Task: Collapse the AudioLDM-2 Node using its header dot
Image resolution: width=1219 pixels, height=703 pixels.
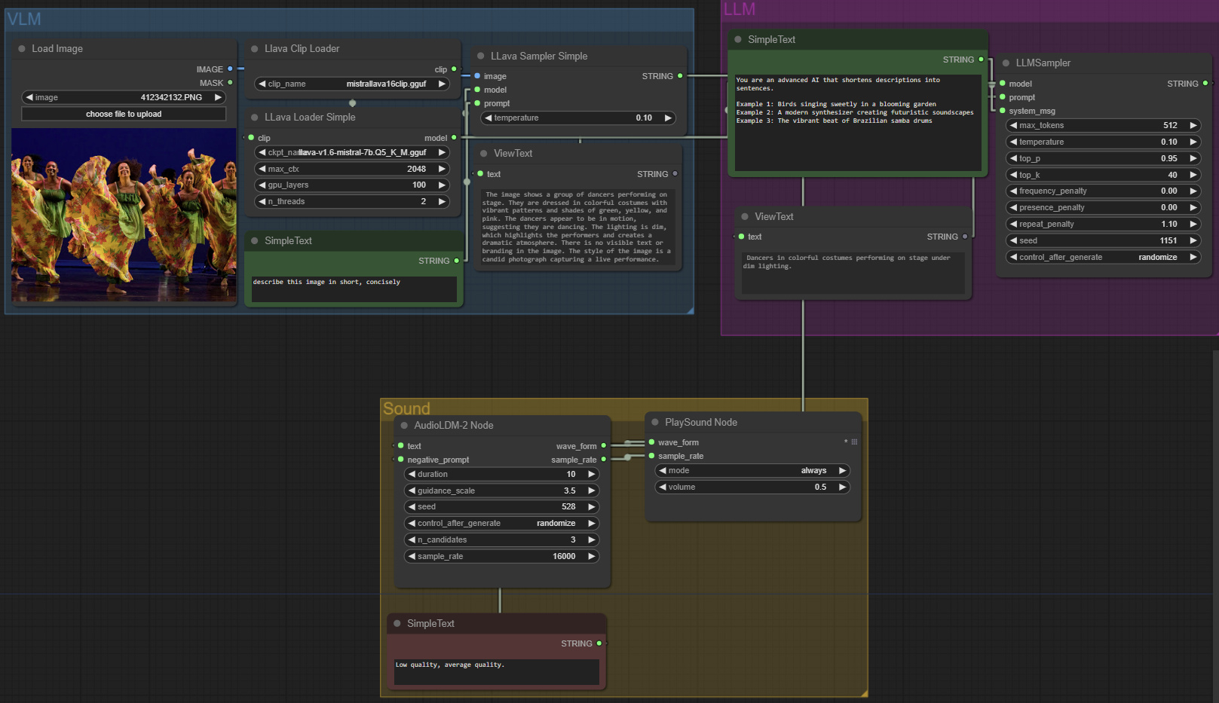Action: [x=405, y=425]
